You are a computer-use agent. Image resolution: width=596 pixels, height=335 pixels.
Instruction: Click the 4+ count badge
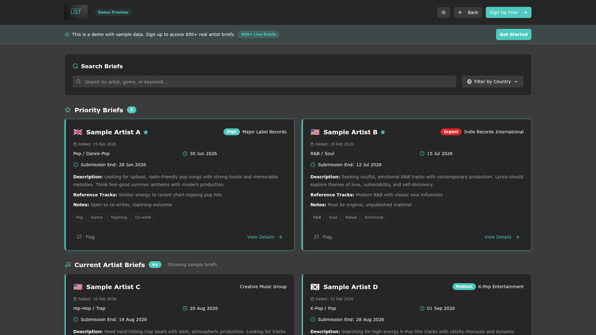point(155,265)
